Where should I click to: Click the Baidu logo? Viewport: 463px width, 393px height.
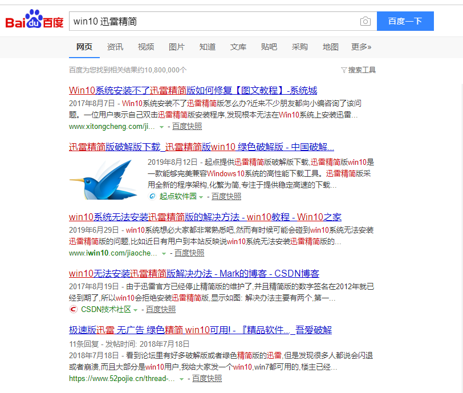(x=34, y=19)
